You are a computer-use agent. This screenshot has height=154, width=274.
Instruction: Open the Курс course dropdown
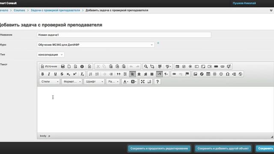pos(95,44)
